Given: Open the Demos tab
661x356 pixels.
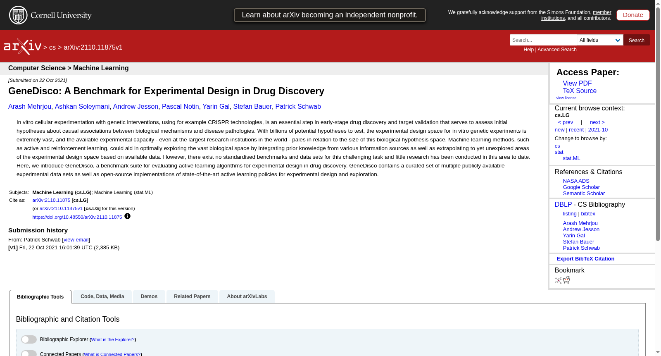Looking at the screenshot, I should [x=149, y=296].
